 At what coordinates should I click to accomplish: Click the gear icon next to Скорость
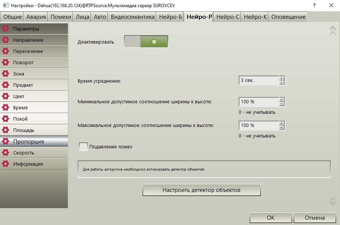pos(5,153)
